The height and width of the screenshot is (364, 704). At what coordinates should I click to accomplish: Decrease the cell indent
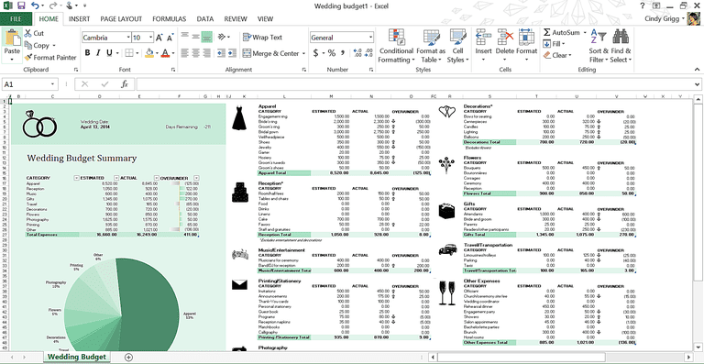pyautogui.click(x=220, y=53)
